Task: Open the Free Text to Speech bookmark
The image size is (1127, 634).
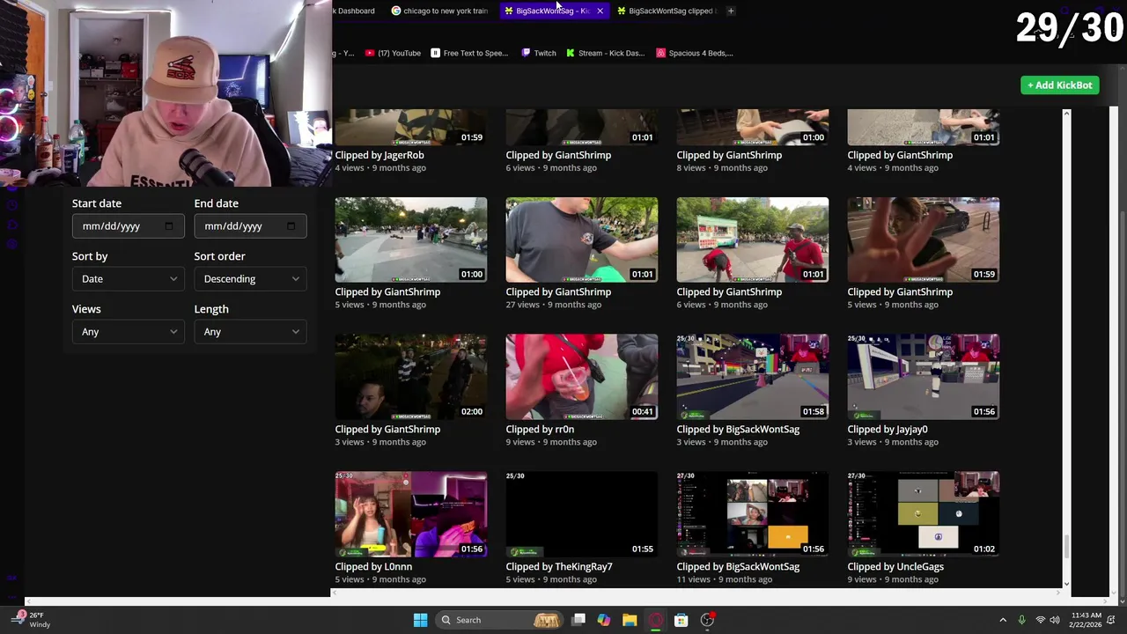Action: [469, 53]
